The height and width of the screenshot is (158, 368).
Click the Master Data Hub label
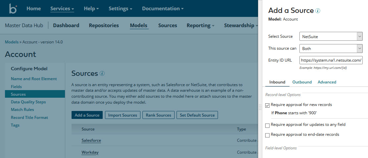coord(24,26)
